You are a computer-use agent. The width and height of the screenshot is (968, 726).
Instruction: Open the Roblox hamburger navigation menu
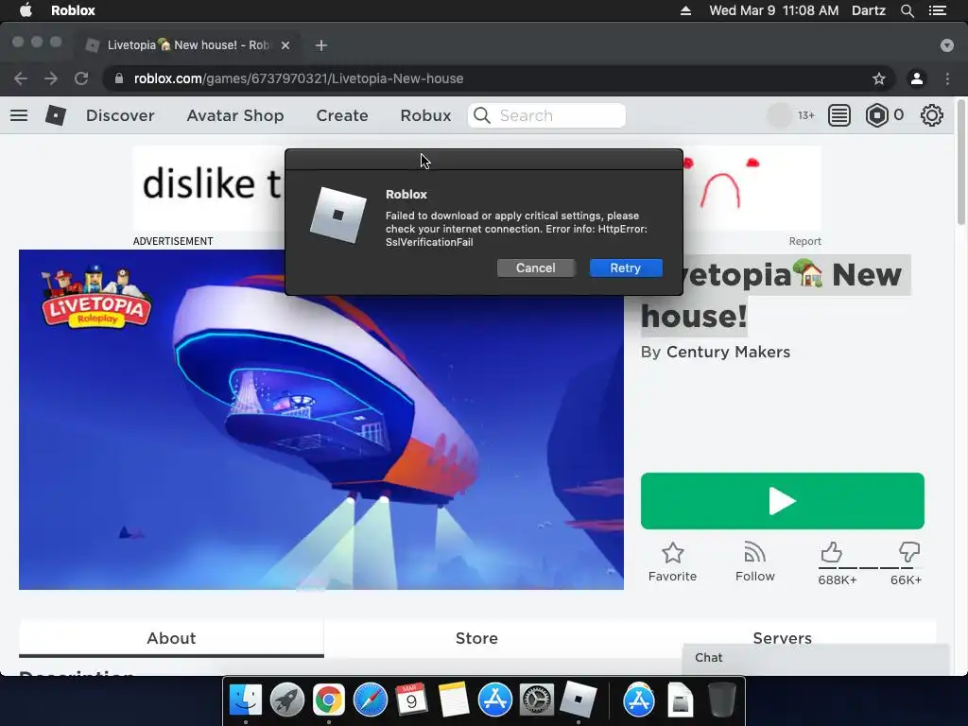click(19, 115)
